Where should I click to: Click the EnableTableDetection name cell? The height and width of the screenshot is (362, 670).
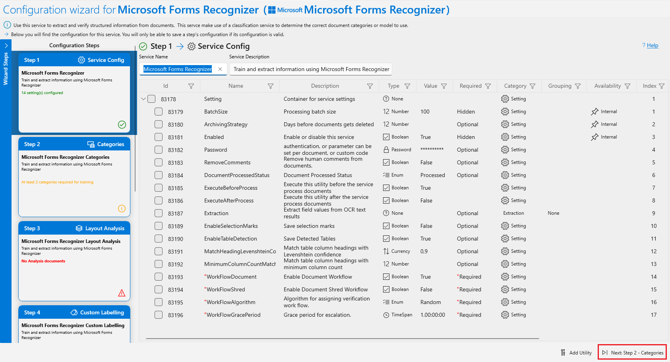coord(230,239)
